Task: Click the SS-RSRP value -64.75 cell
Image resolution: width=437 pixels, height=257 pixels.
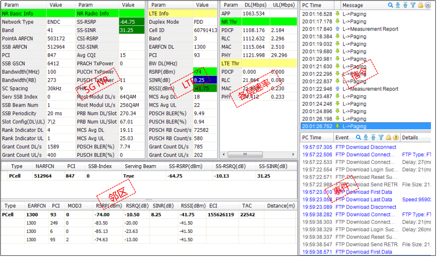Action: coord(132,22)
